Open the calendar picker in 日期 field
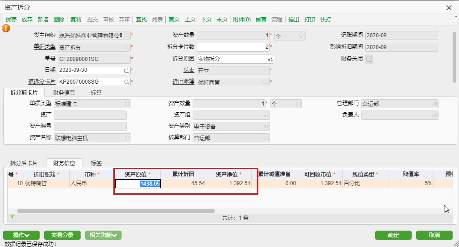 point(127,71)
